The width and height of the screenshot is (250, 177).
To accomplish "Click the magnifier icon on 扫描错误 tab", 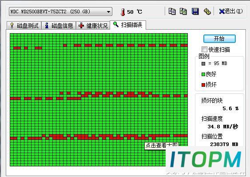I will click(x=116, y=24).
